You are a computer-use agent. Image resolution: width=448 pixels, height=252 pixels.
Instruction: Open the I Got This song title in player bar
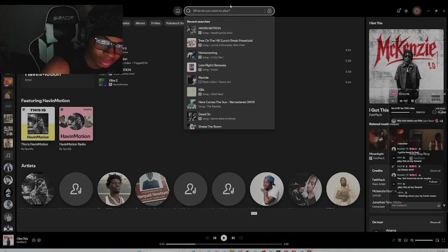pos(22,239)
